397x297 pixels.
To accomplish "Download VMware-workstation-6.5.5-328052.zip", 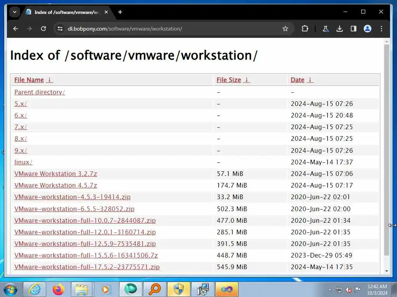I will [74, 209].
